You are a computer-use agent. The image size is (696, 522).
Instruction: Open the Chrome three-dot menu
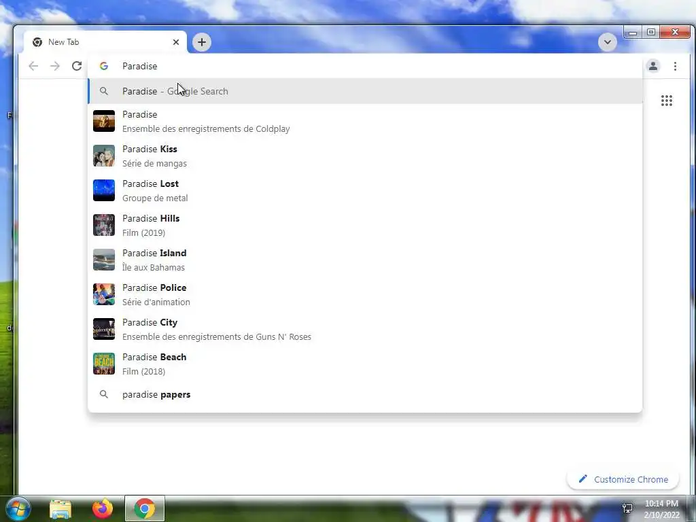pos(675,66)
